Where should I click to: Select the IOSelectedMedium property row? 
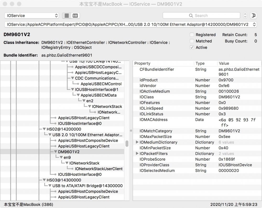click(x=197, y=171)
